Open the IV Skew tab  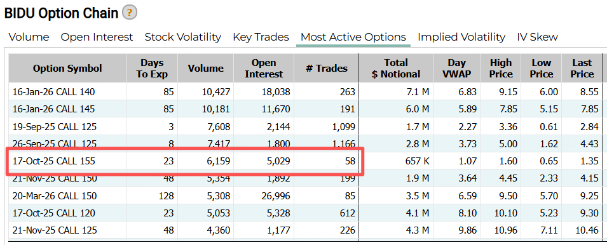pyautogui.click(x=537, y=37)
